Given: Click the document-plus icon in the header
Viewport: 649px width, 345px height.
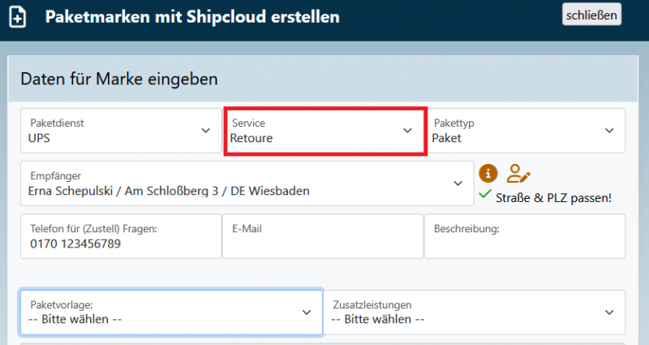Looking at the screenshot, I should coord(17,17).
